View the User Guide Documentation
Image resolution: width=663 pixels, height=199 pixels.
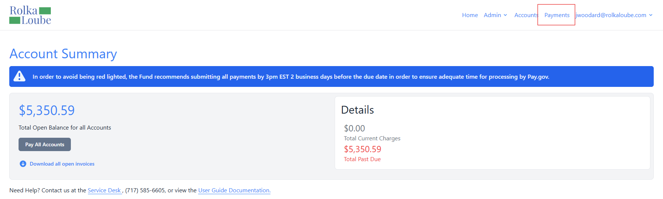coord(234,190)
